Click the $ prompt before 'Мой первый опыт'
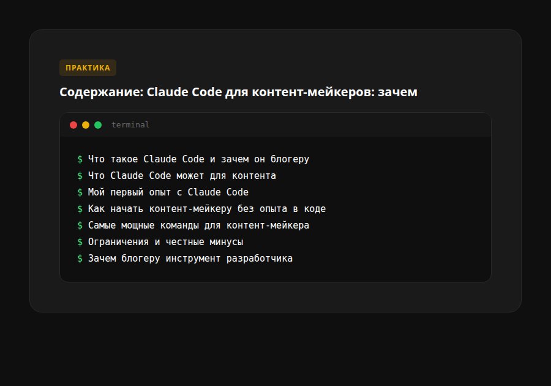Screen dimensions: 551x386 [x=80, y=192]
